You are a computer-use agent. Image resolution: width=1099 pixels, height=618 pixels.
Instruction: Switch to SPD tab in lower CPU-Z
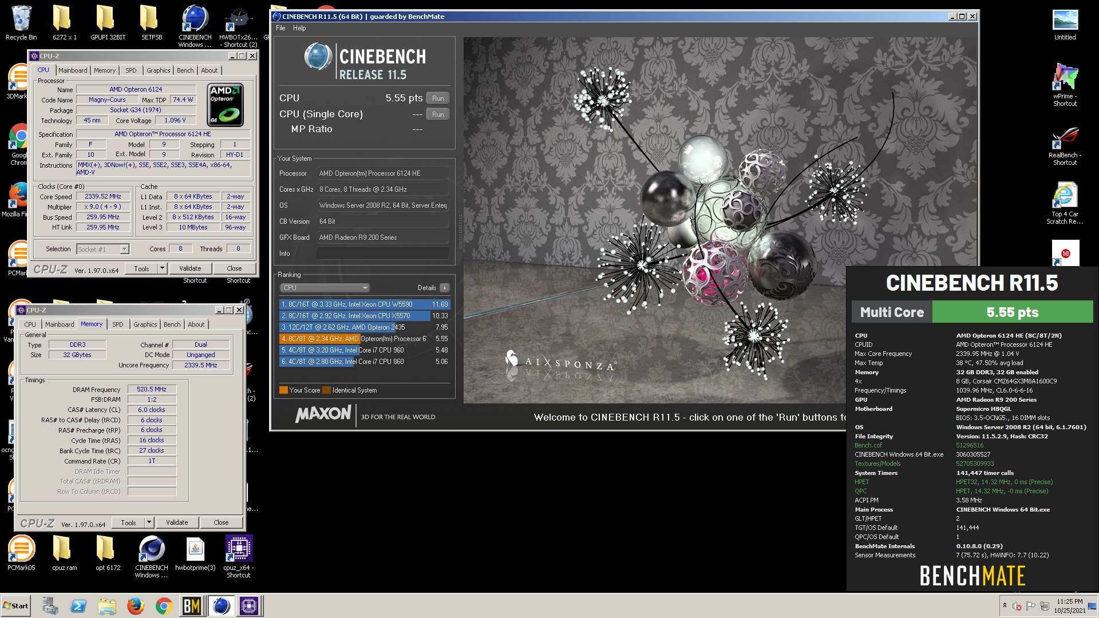tap(118, 324)
